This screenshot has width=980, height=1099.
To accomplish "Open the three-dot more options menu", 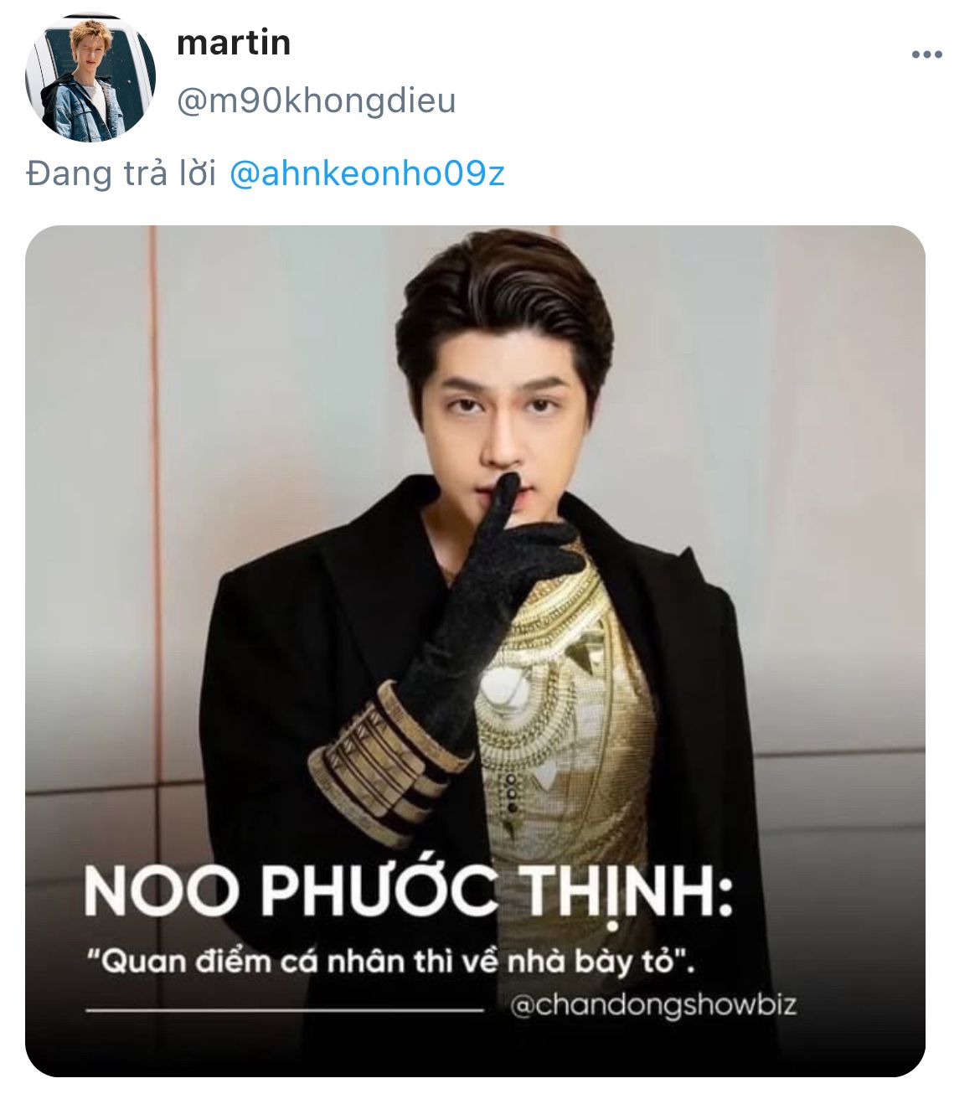I will coord(926,55).
